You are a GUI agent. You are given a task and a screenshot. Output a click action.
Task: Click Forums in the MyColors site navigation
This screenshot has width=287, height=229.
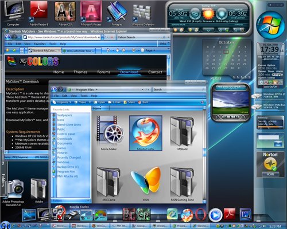point(104,72)
